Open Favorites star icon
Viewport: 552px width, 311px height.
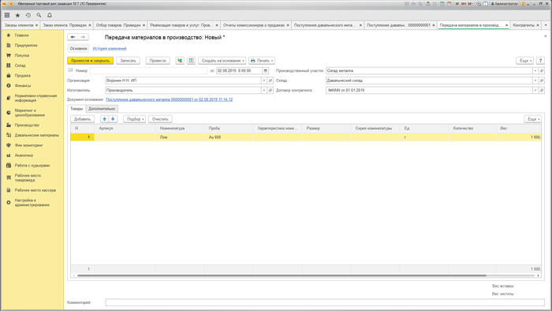point(17,15)
